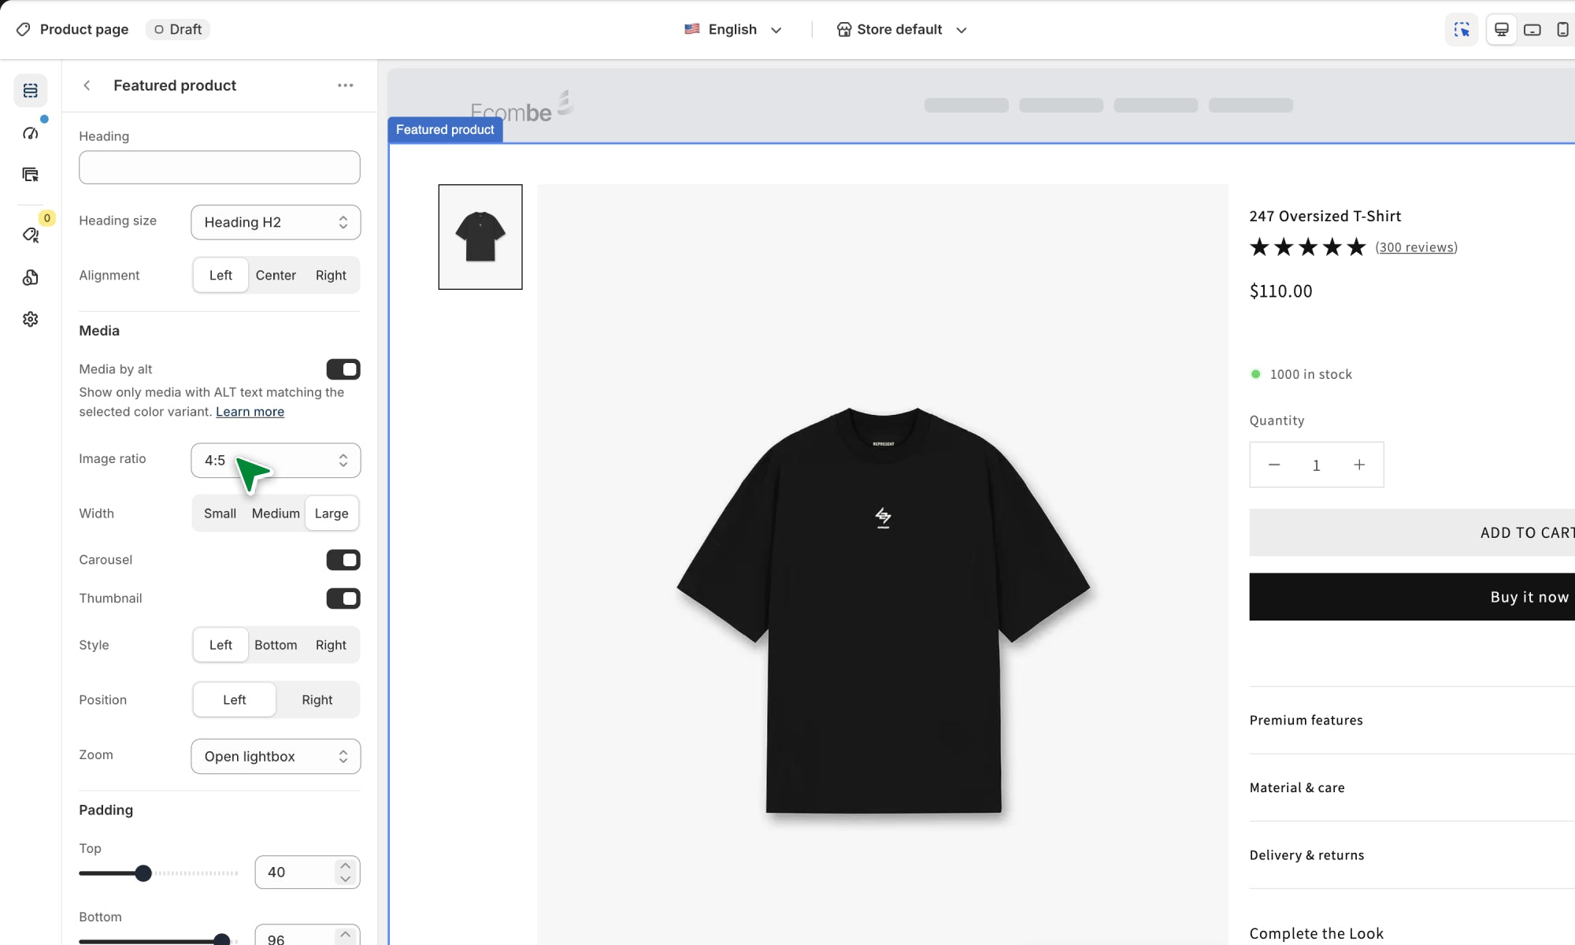Click the Top padding slider handle
Viewport: 1575px width, 945px height.
[143, 873]
